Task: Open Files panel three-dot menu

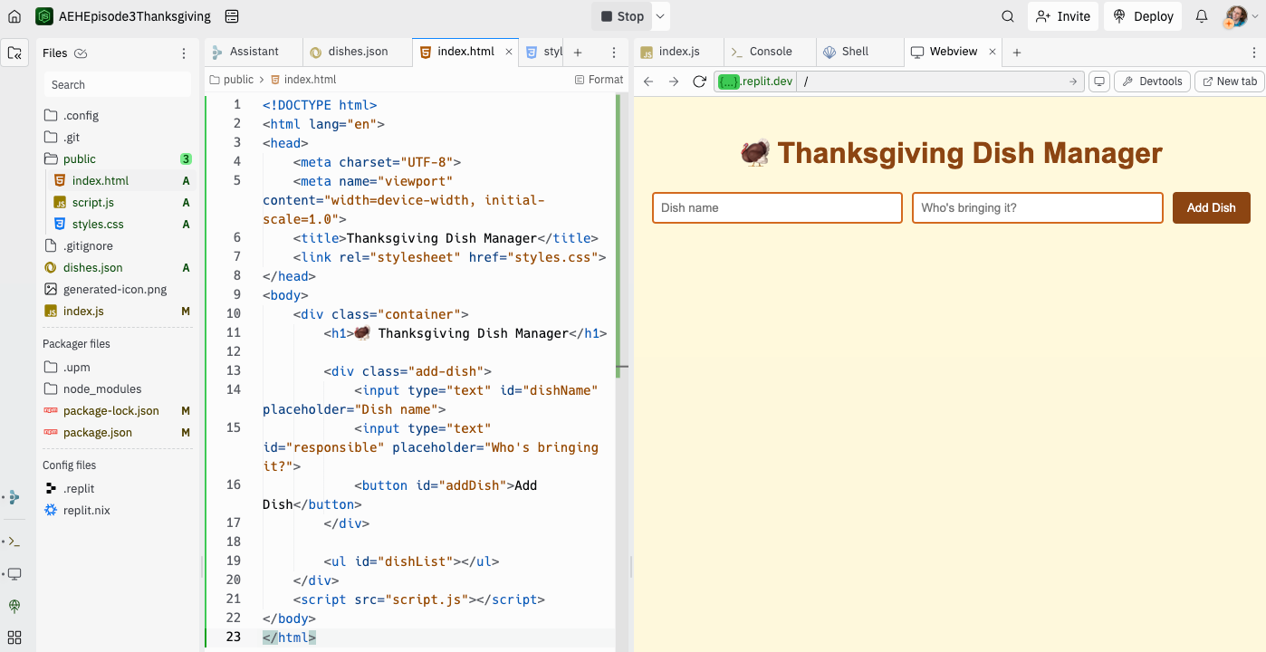Action: 184,53
